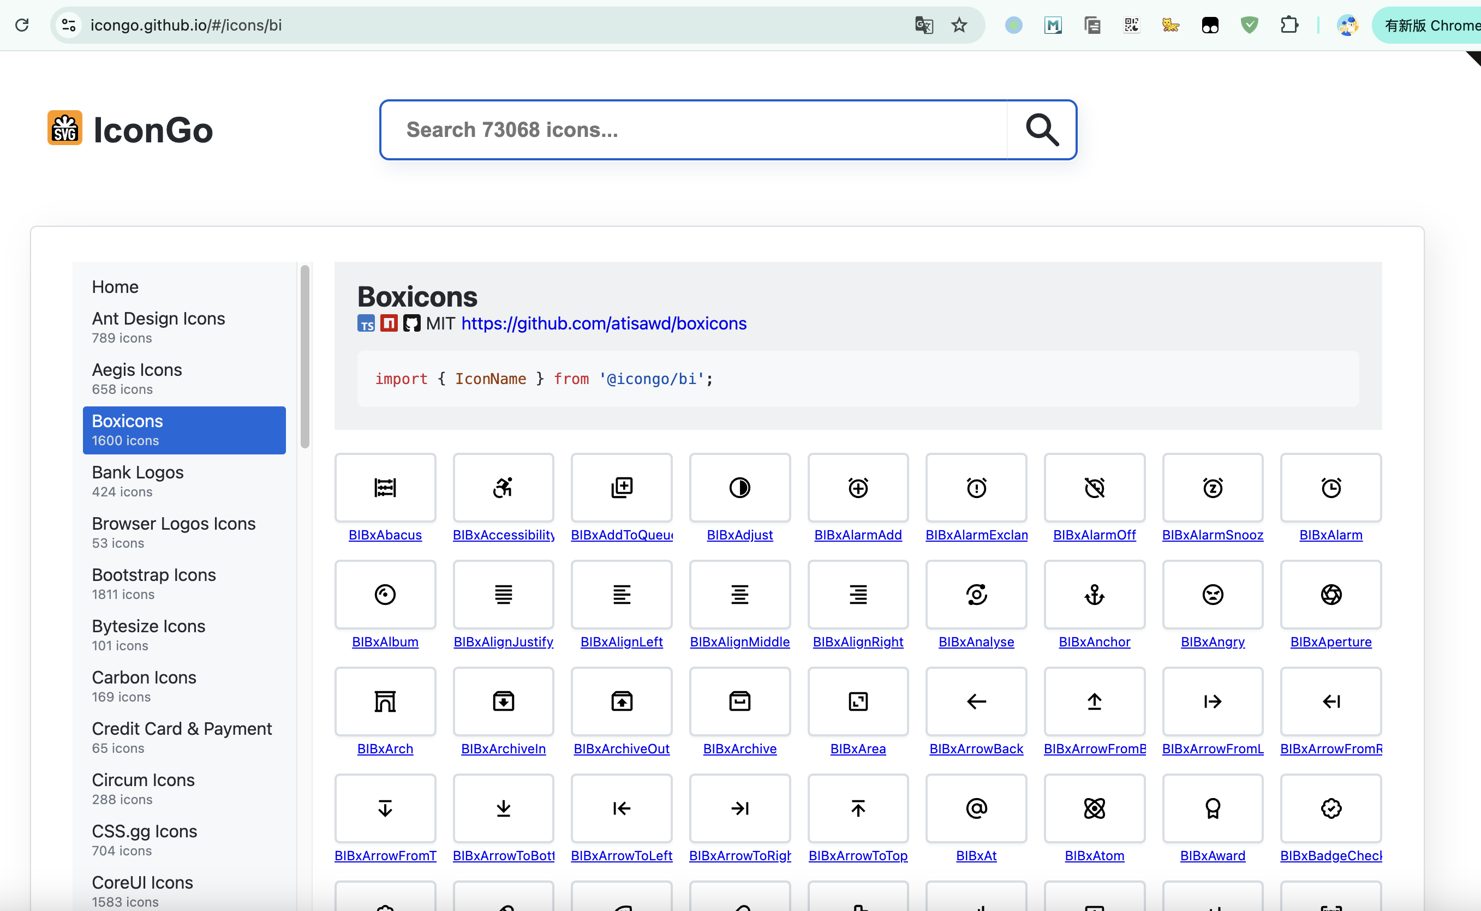1481x911 pixels.
Task: Bookmark the page with the star icon
Action: (x=959, y=25)
